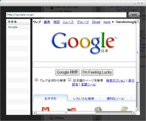The image size is (146, 121).
Task: Switch to the 便利なツール tab
Action: coord(116,98)
